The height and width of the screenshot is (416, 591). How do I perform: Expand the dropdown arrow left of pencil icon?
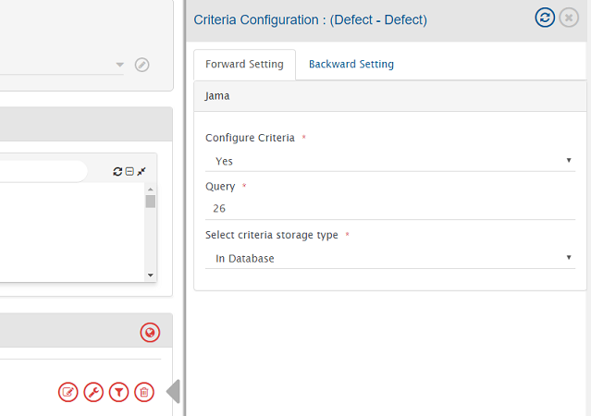pyautogui.click(x=119, y=65)
